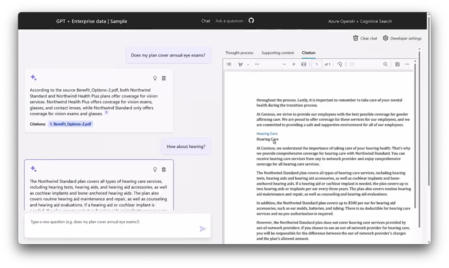Toggle the PDF page view icon
449x268 pixels.
(352, 64)
